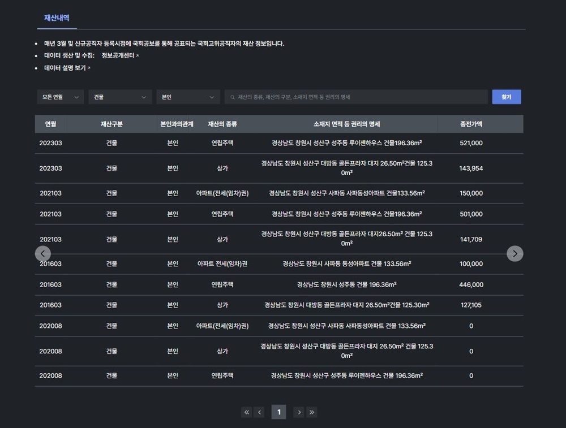Select the row with 종전가액 521,000
566x428 pixels.
[278, 143]
